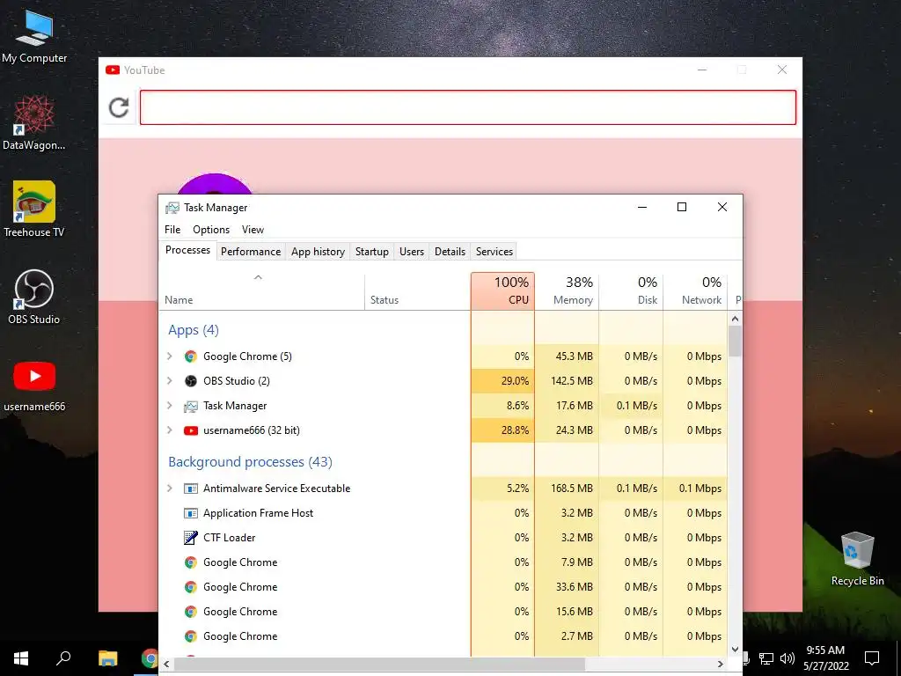This screenshot has height=676, width=901.
Task: Click the reload icon in YouTube window
Action: click(x=119, y=107)
